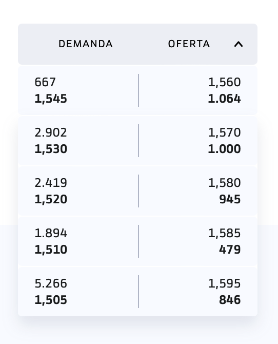Select the demand price 1,530
The width and height of the screenshot is (278, 344).
click(x=51, y=149)
